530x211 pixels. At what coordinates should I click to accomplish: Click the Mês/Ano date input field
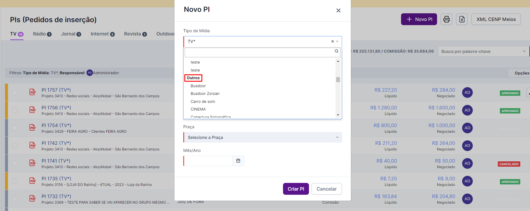(x=208, y=161)
